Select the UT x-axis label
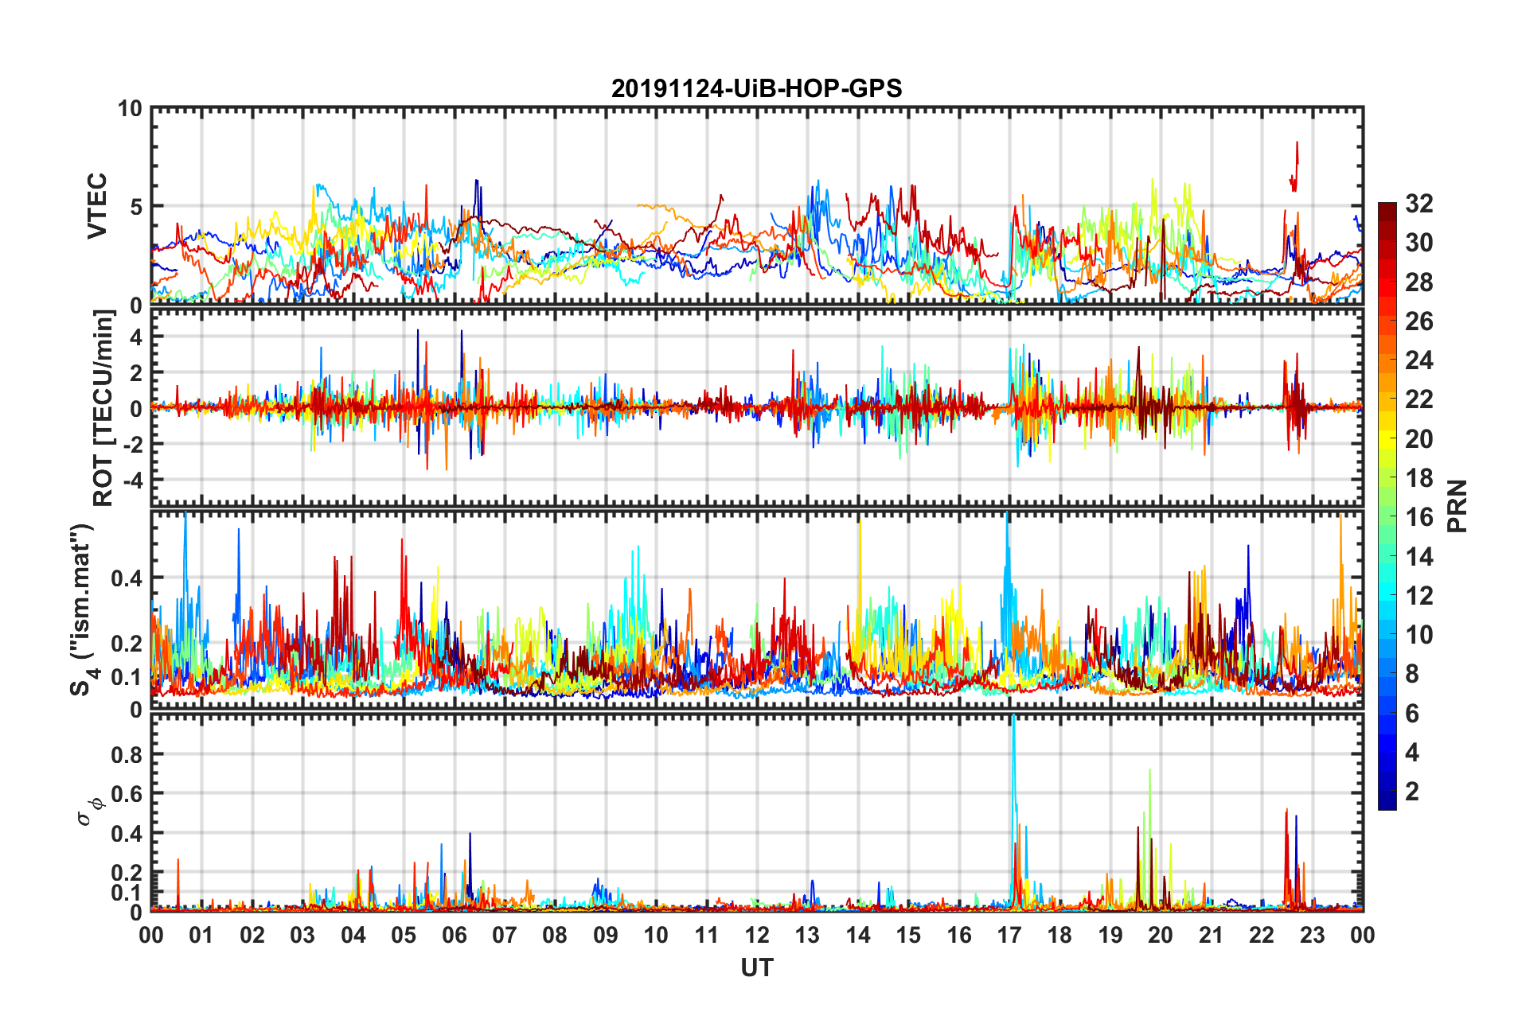 (757, 967)
